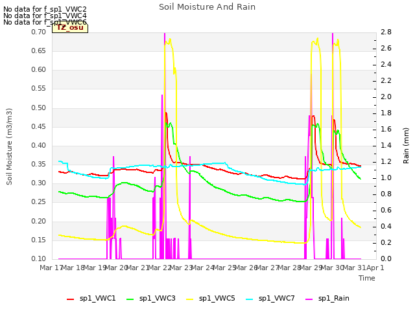Click the sp1_VWC7 legend entry
The height and width of the screenshot is (311, 415).
click(270, 299)
